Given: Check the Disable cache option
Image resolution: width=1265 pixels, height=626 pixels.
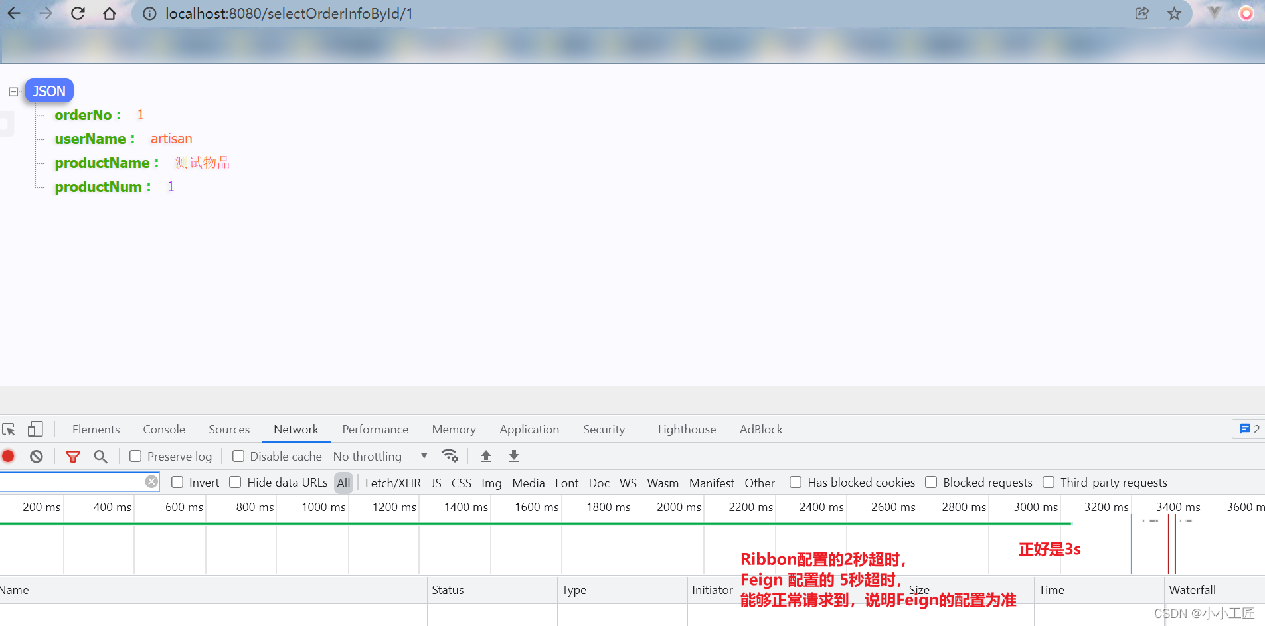Looking at the screenshot, I should pyautogui.click(x=238, y=456).
